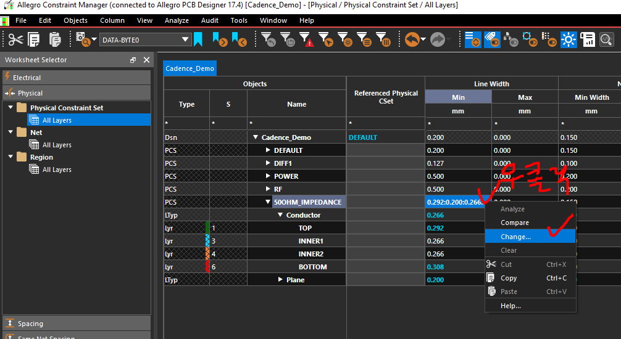This screenshot has width=621, height=339.
Task: Select Compare in the context menu
Action: click(x=530, y=223)
